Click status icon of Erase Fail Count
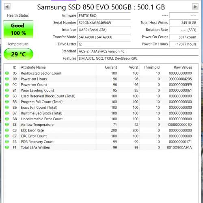This screenshot has height=203, width=203. pyautogui.click(x=7, y=108)
